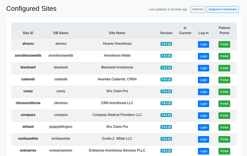Open Portal for Alvarez Anesthesia
Screen dimensions: 247x156
tap(224, 44)
